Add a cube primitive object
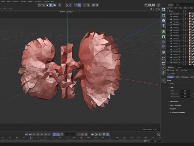This screenshot has height=146, width=194. click(164, 20)
